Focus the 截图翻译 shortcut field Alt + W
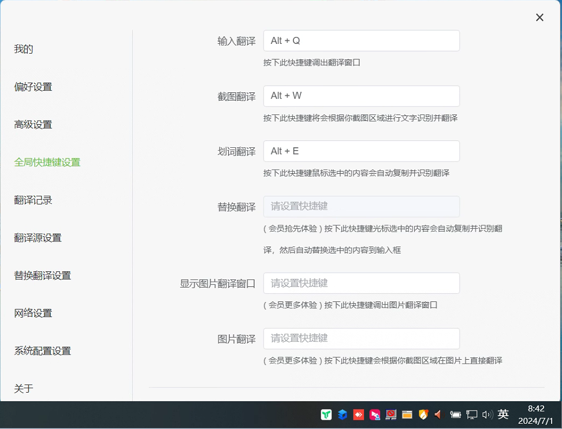Screen dimensions: 562x429 tap(361, 96)
